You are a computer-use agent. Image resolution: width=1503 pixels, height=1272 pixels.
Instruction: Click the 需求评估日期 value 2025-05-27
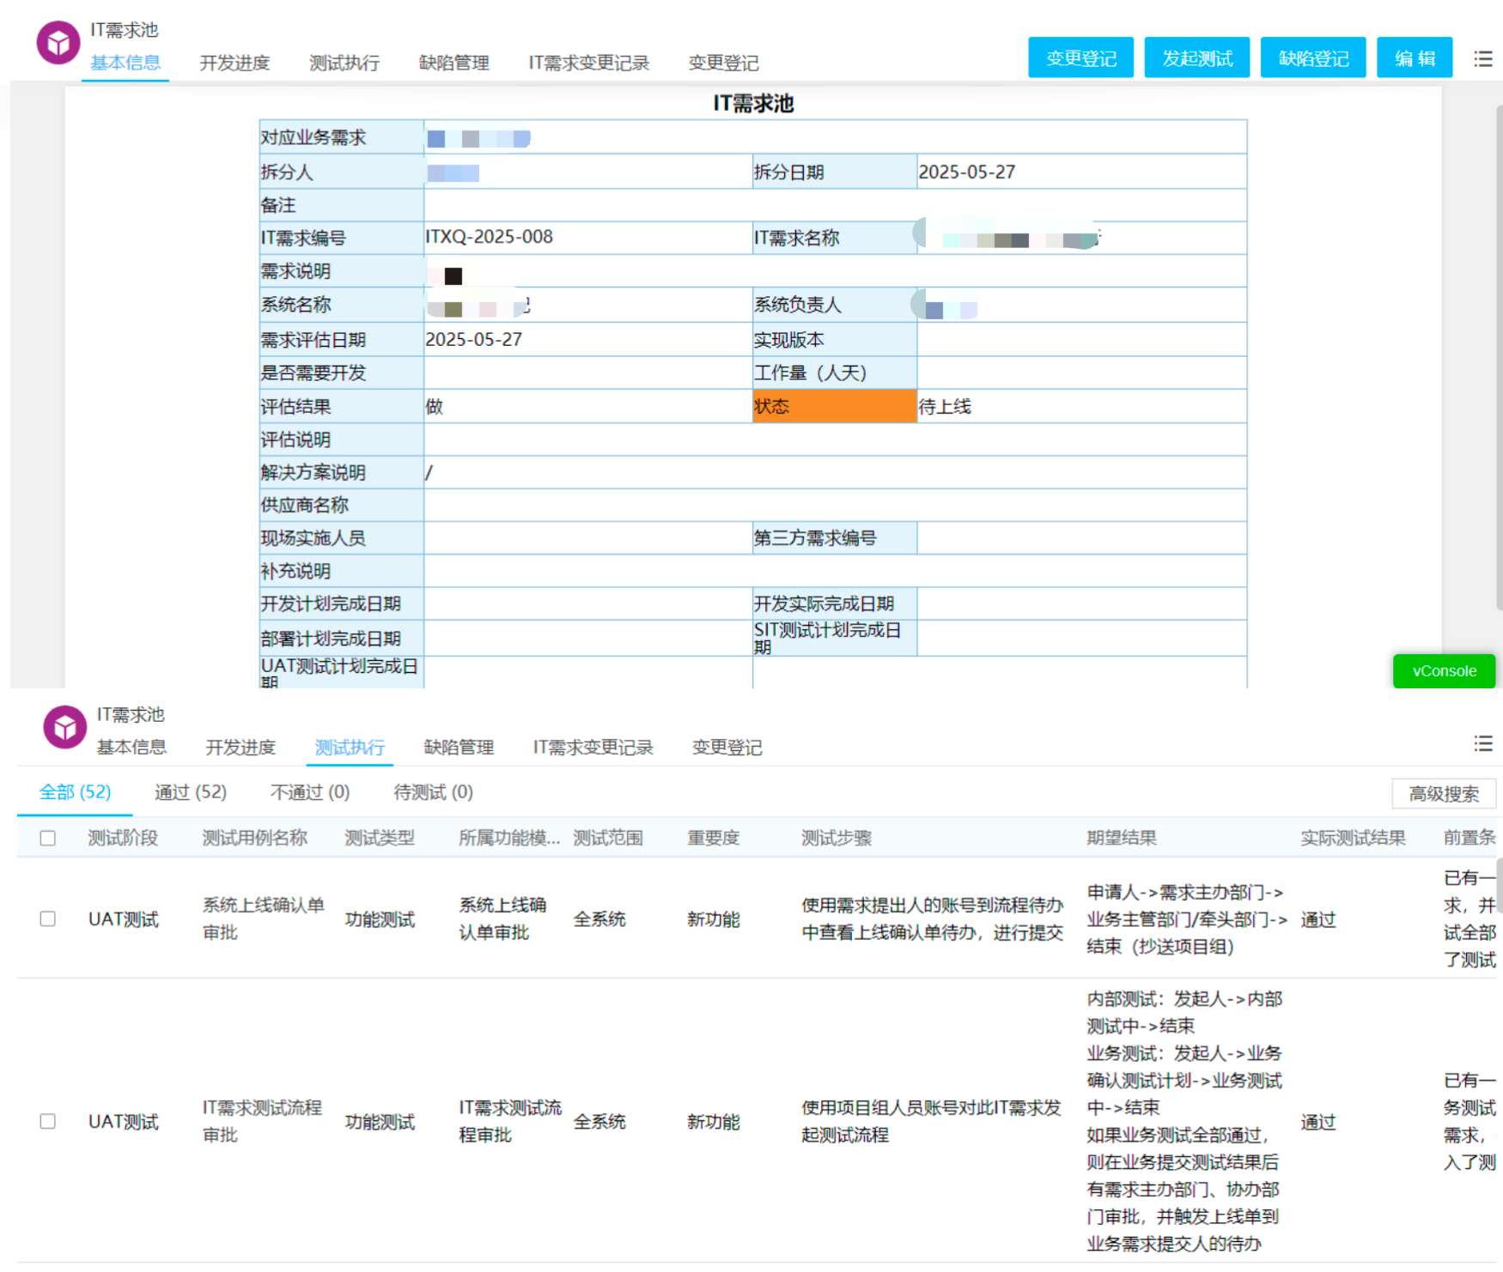(474, 339)
